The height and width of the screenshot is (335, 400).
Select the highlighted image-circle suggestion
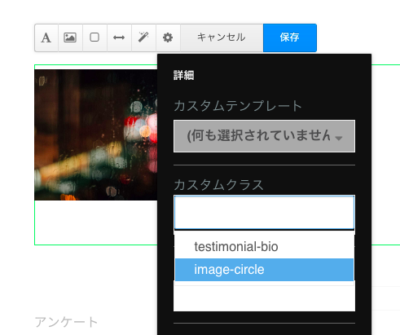(x=264, y=270)
